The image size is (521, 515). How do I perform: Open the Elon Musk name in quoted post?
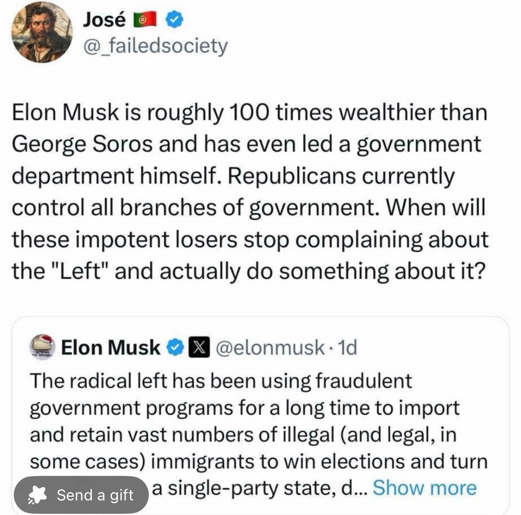coord(111,348)
